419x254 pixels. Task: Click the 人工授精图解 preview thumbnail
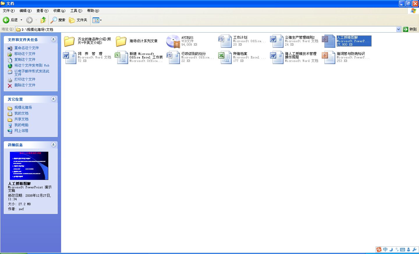coord(29,166)
